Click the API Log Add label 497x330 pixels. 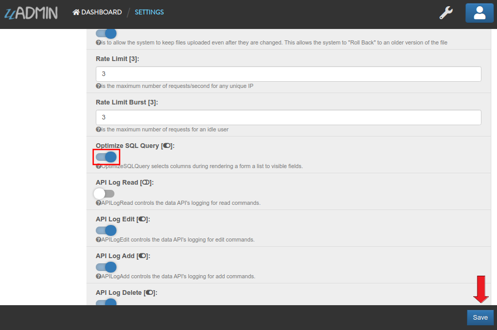click(123, 256)
